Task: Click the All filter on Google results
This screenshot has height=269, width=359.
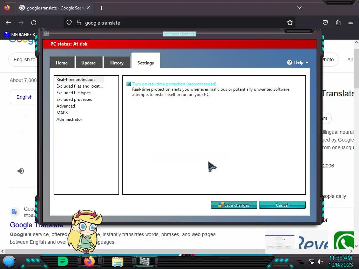Action: [x=350, y=60]
